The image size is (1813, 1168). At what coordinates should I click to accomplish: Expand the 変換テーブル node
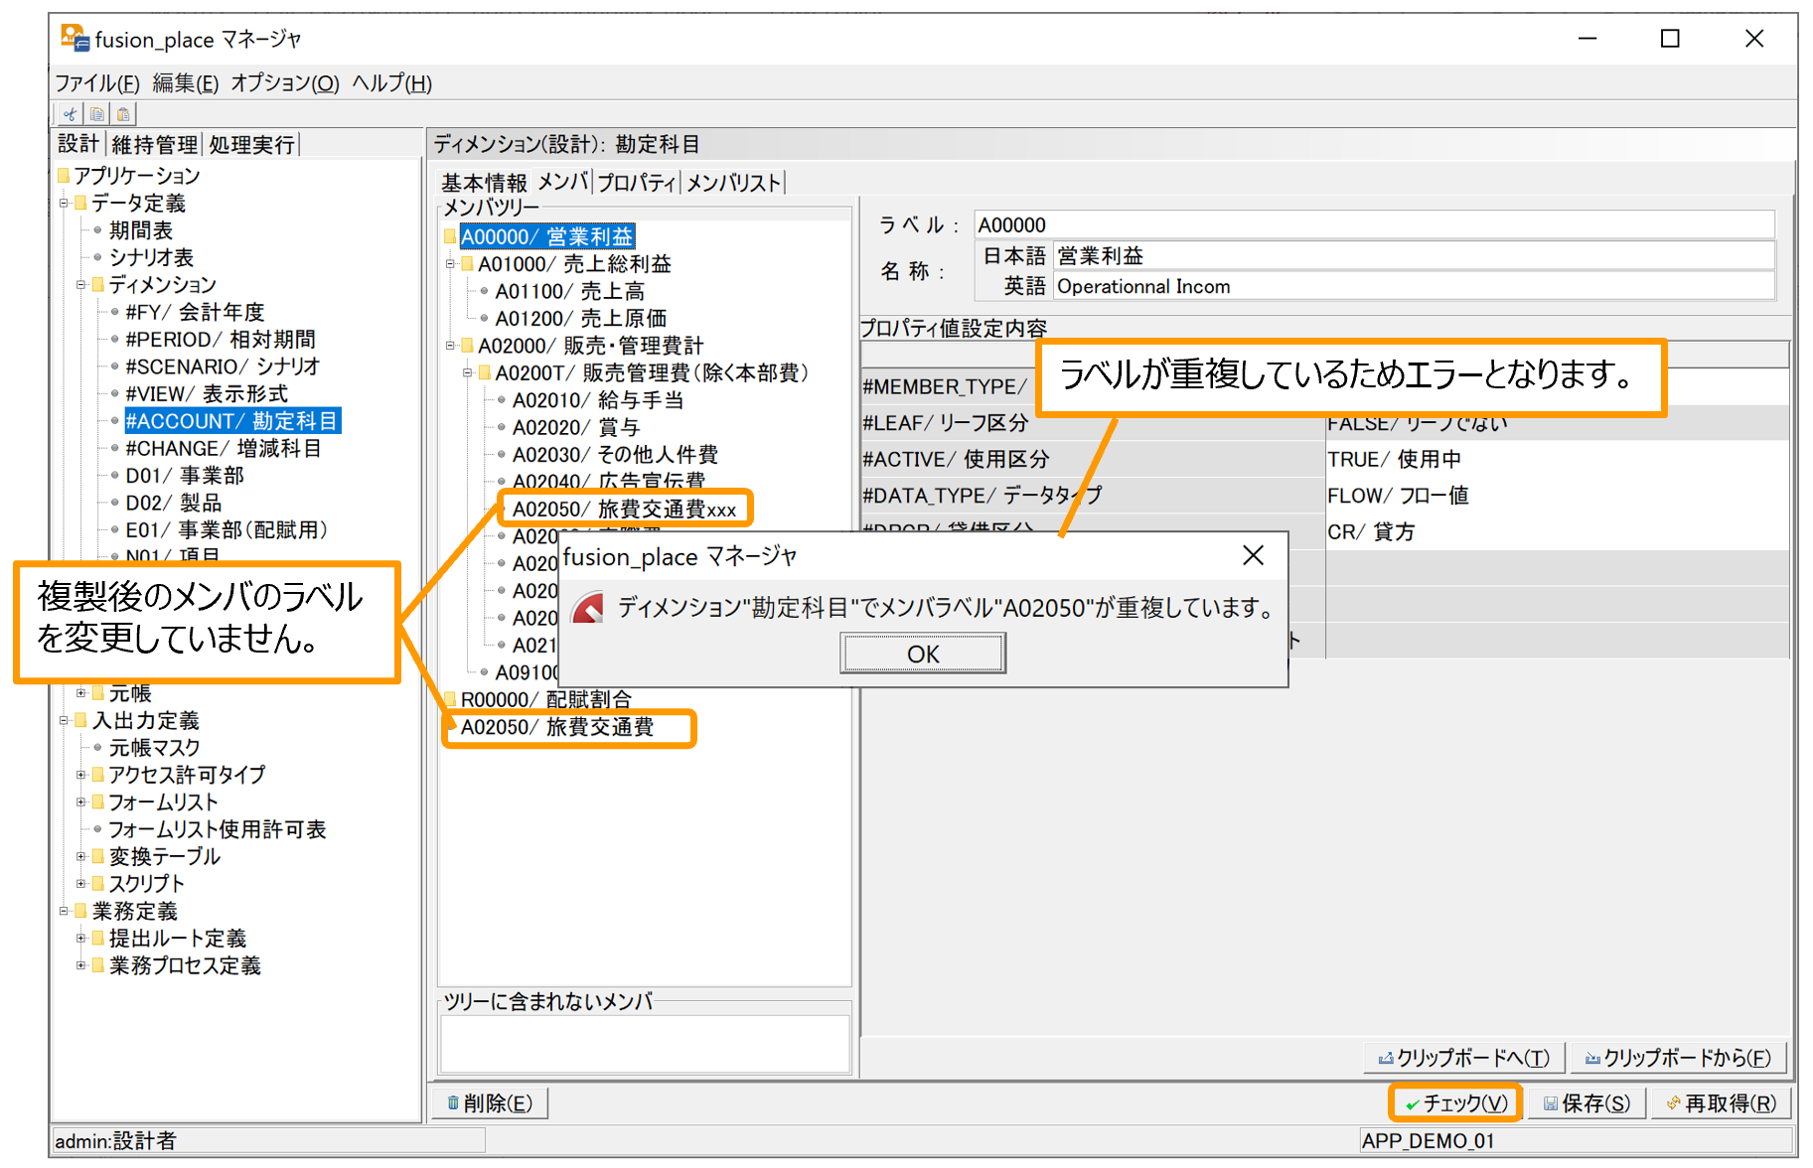[81, 856]
